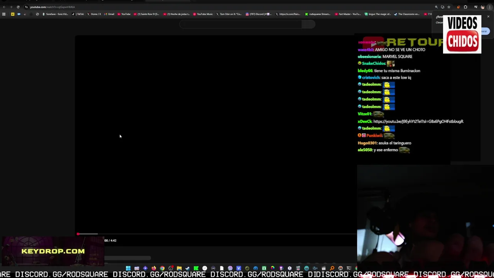This screenshot has height=278, width=494.
Task: Open the Windows Start button
Action: pos(128,268)
